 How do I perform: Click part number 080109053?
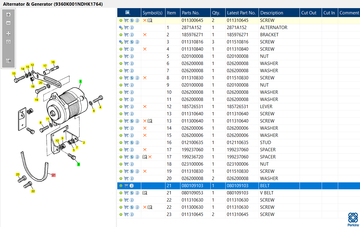pos(192,193)
